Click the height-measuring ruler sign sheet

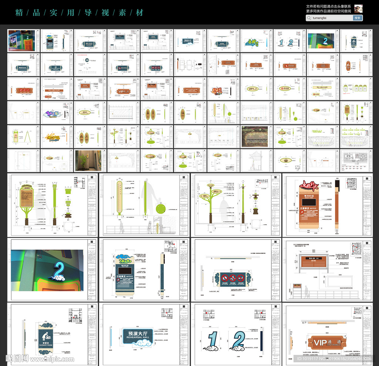tap(144, 205)
